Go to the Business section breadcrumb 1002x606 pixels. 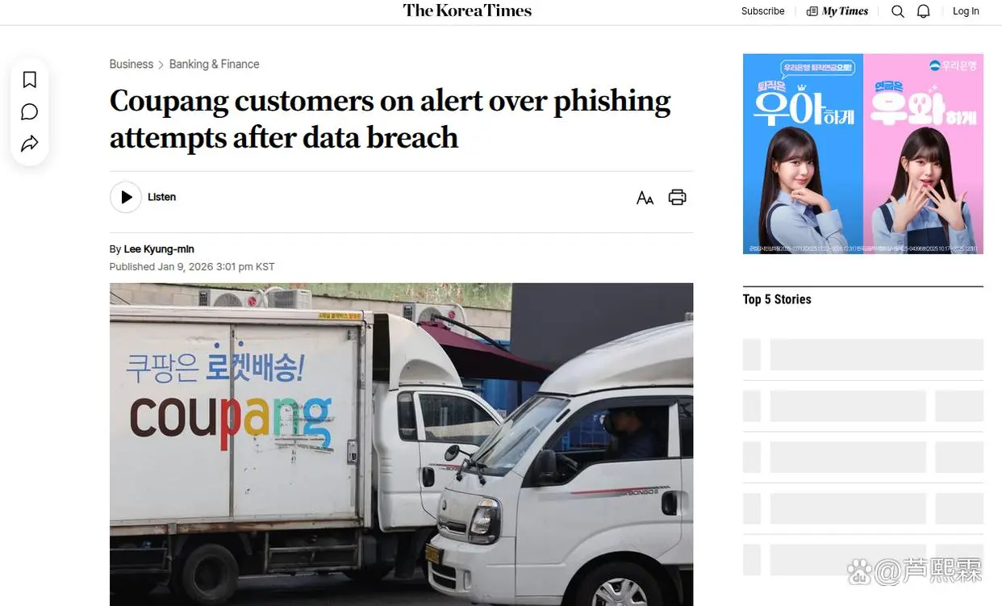click(x=132, y=65)
